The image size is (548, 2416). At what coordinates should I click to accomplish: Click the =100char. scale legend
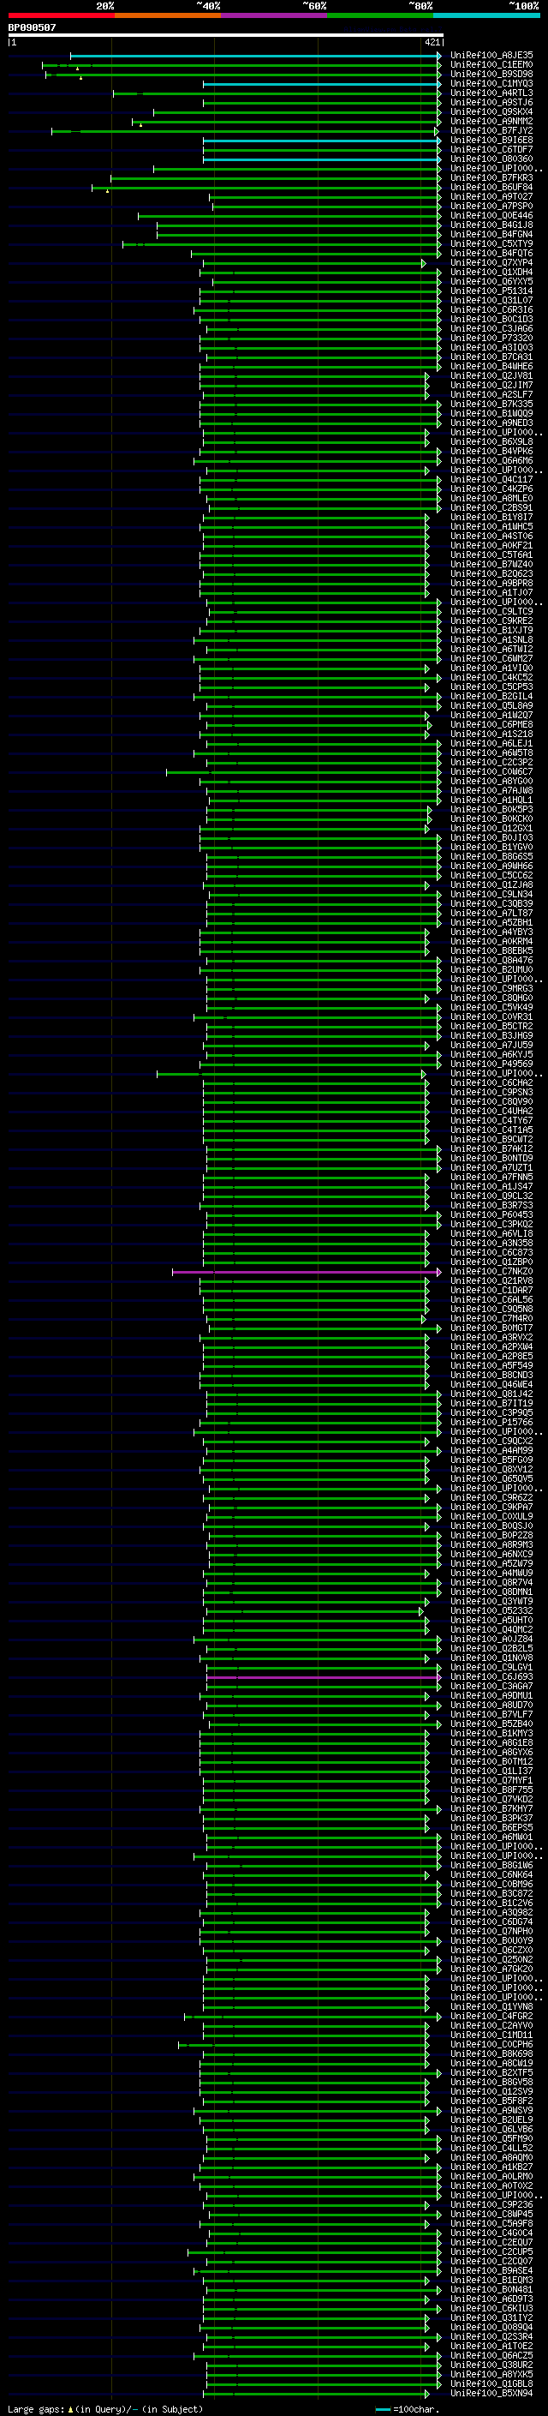coord(408,2409)
